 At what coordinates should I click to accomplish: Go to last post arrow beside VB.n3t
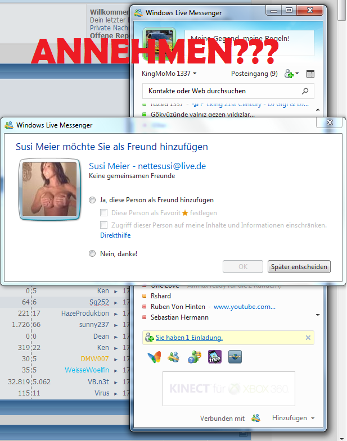(116, 382)
